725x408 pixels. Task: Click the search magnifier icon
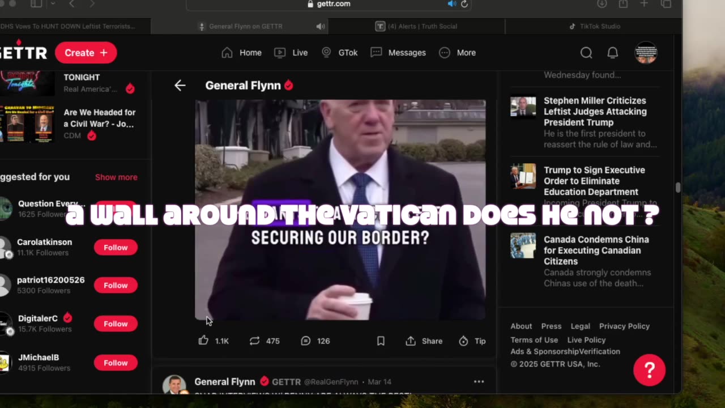(x=586, y=53)
